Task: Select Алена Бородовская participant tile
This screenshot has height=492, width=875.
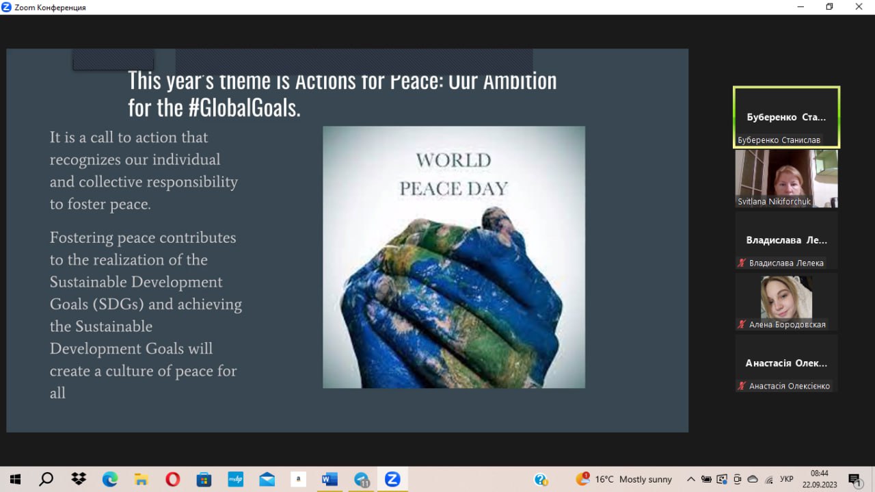Action: click(786, 302)
